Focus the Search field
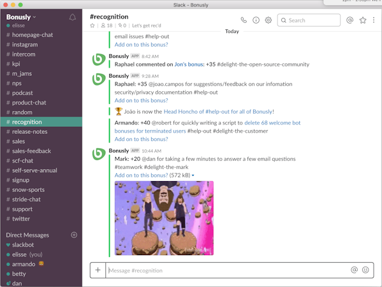This screenshot has width=382, height=287. [309, 20]
